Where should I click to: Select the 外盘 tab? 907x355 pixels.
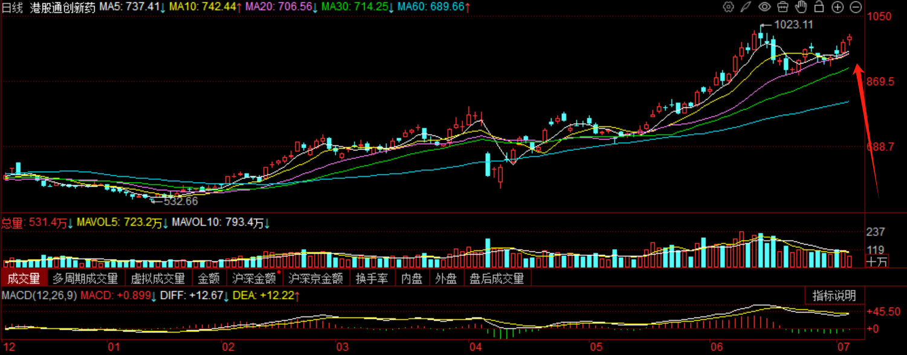[x=447, y=278]
